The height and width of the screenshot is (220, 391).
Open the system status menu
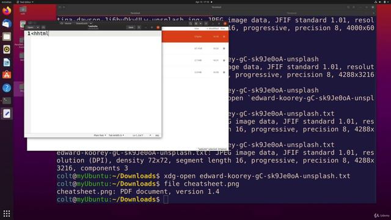click(x=382, y=2)
